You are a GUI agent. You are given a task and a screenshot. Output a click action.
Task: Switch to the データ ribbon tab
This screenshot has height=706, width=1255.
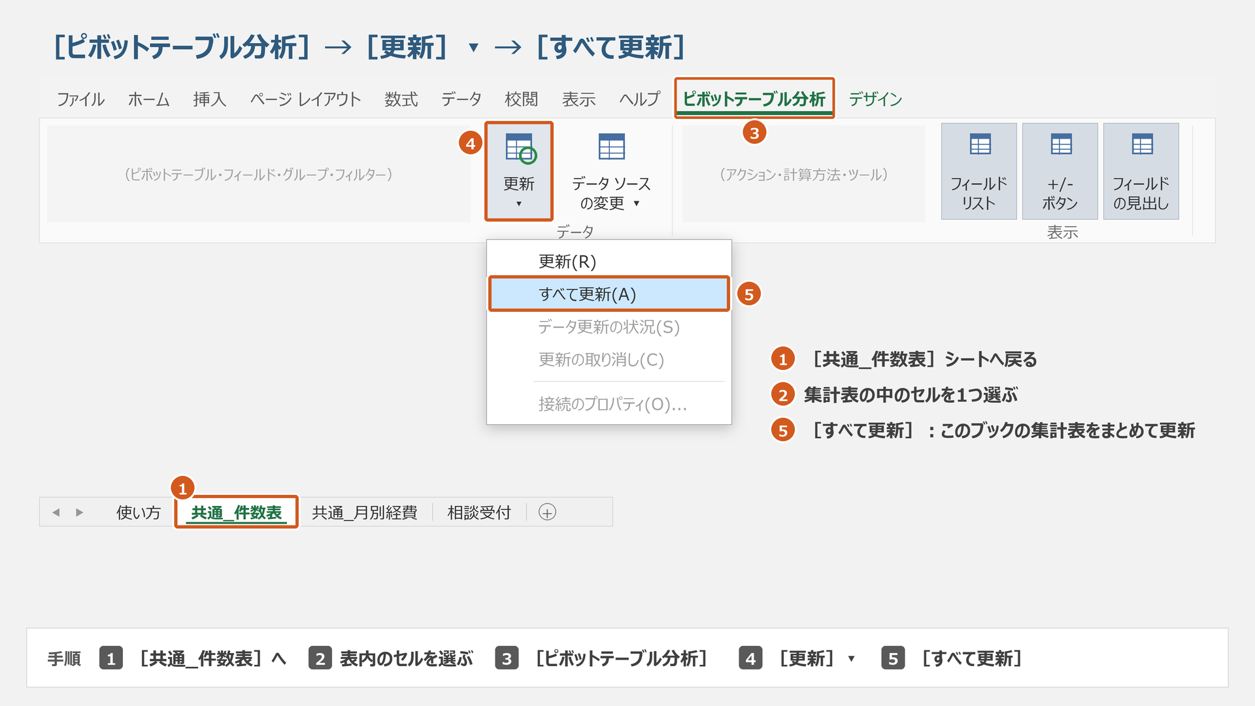pyautogui.click(x=461, y=99)
